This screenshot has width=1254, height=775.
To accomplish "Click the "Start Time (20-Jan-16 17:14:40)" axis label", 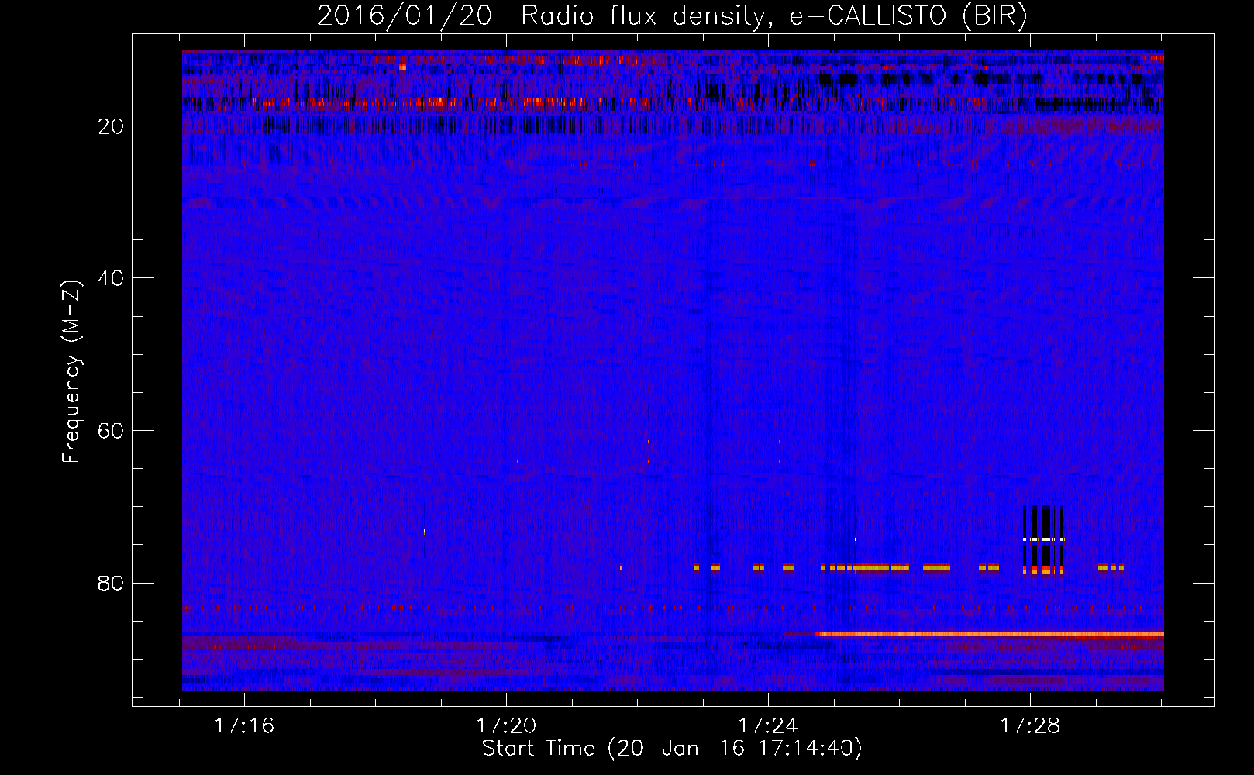I will click(x=672, y=749).
